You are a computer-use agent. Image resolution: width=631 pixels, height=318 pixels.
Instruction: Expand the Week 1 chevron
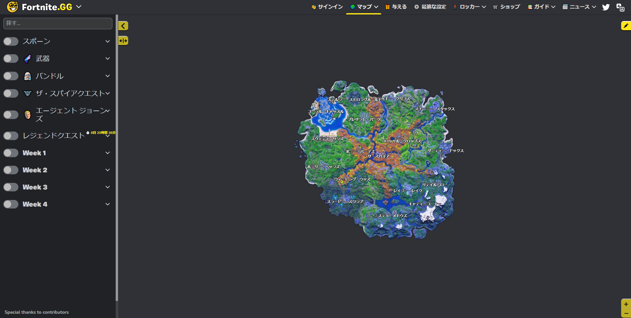107,153
